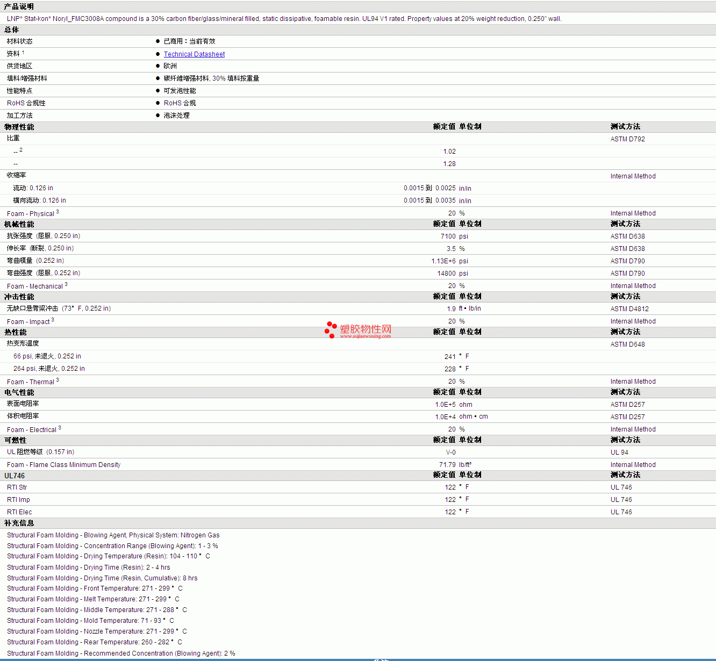Select the 'Foam - Electrical' row label

[34, 429]
